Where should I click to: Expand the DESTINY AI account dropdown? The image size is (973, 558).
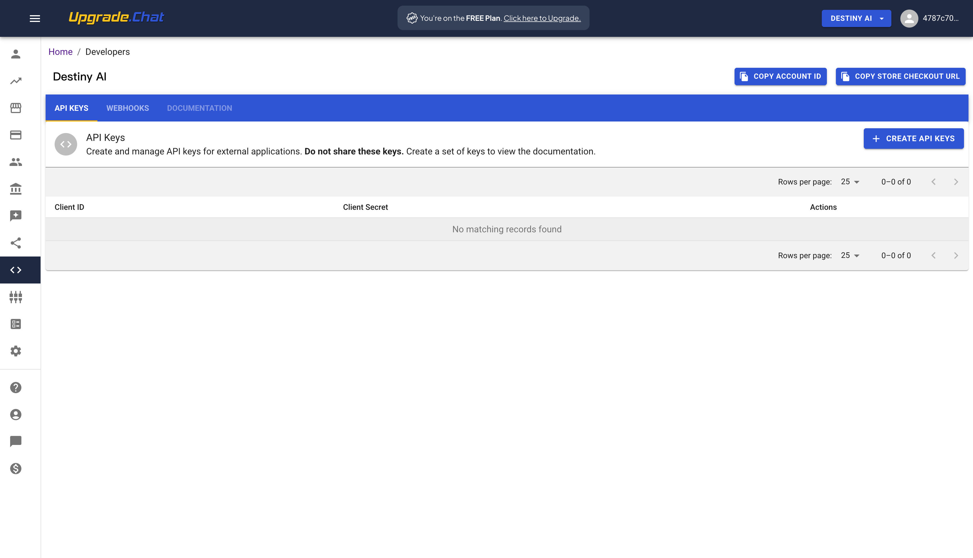[x=856, y=18]
